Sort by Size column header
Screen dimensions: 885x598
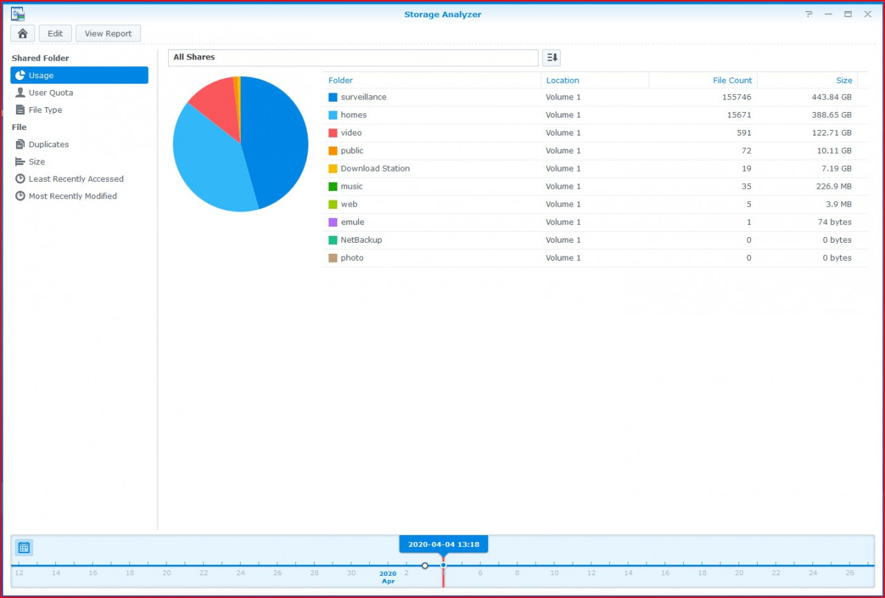click(808, 80)
